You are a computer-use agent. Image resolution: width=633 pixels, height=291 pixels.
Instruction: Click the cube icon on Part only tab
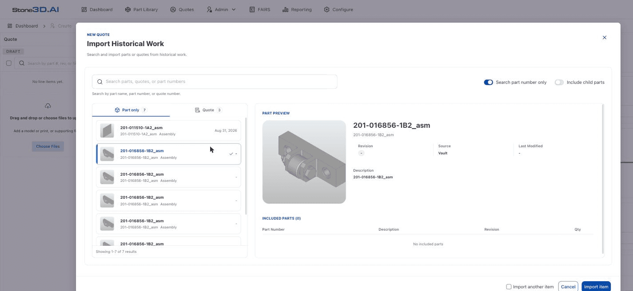117,110
